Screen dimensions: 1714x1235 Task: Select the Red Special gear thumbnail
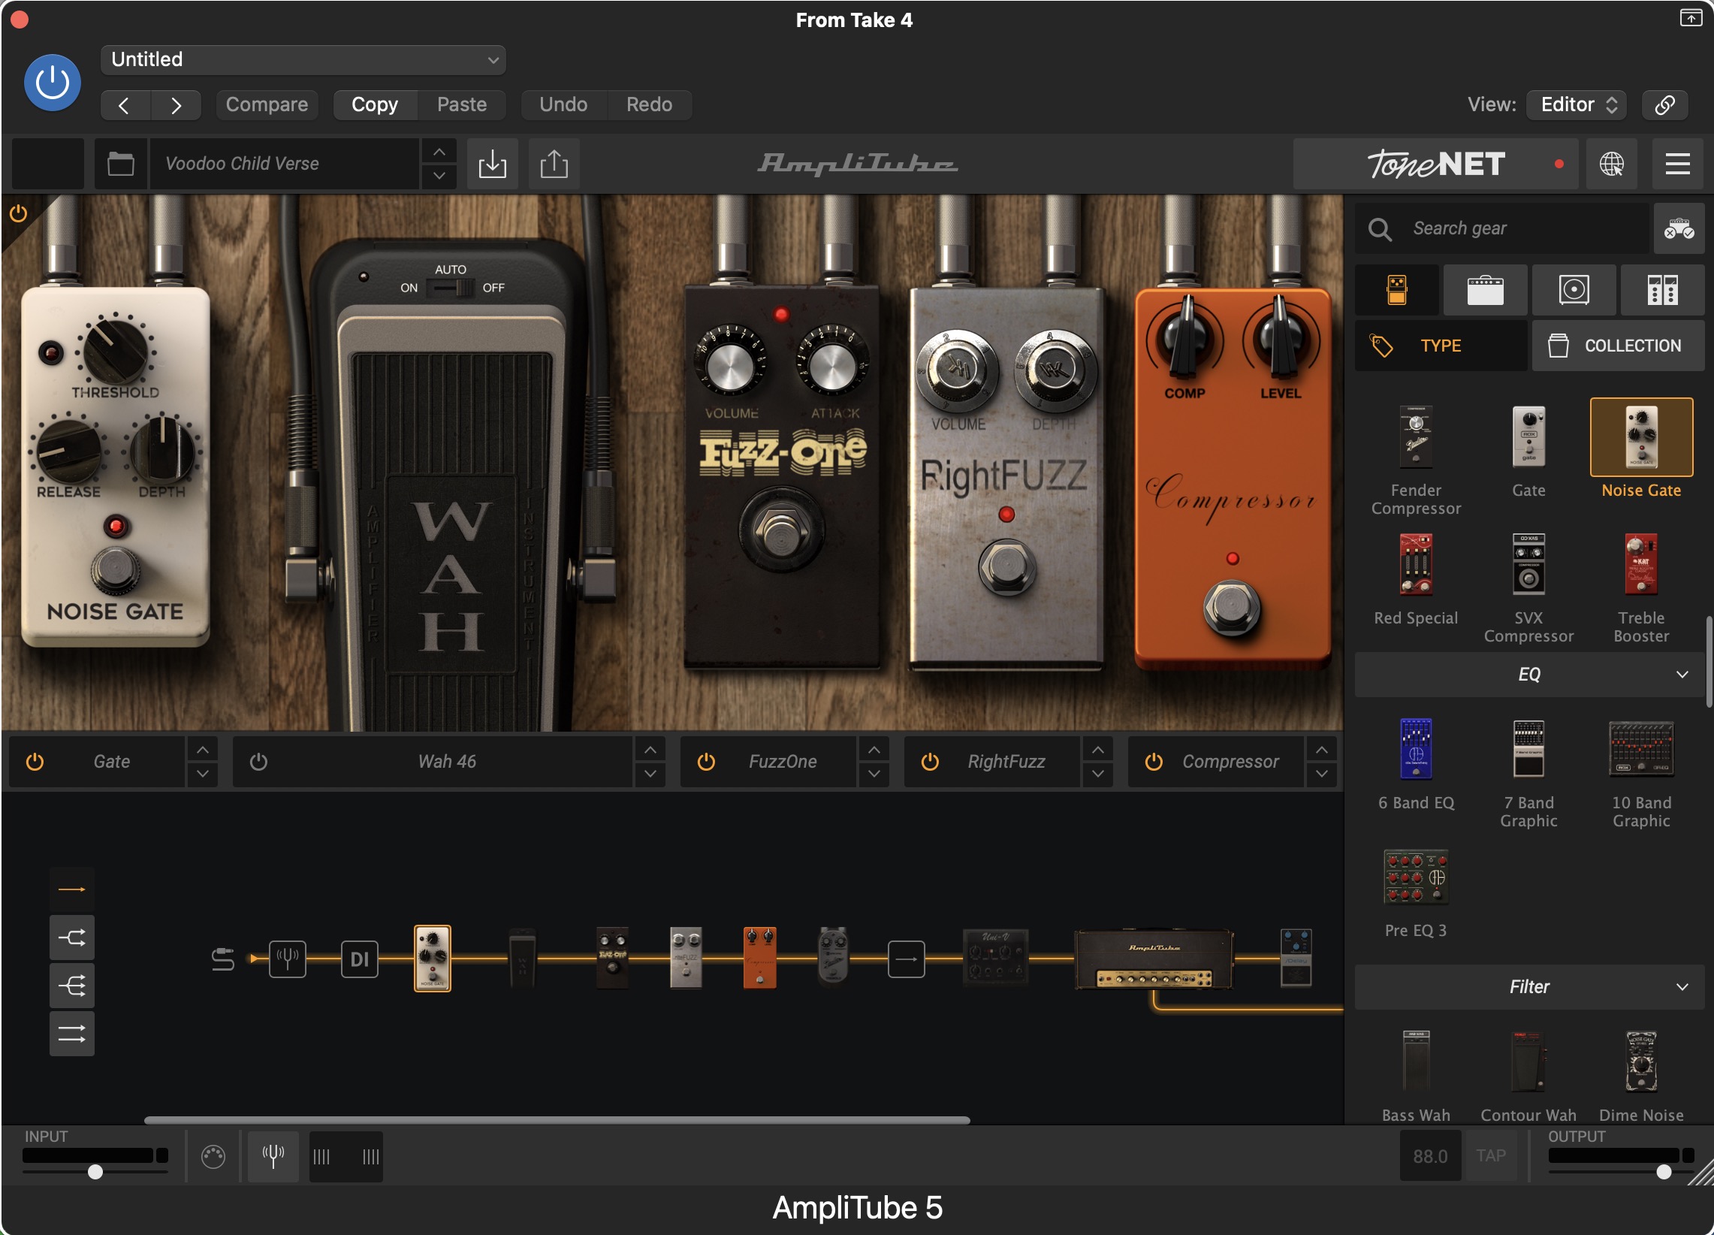coord(1416,565)
